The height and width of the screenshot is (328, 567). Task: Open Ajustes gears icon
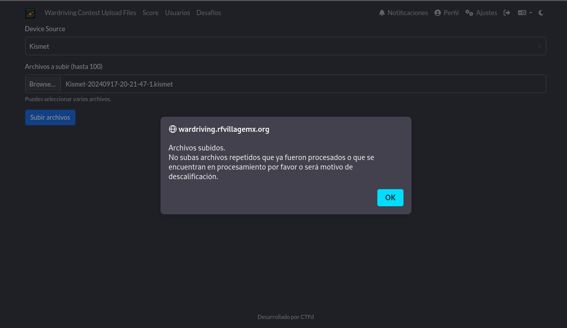point(469,13)
